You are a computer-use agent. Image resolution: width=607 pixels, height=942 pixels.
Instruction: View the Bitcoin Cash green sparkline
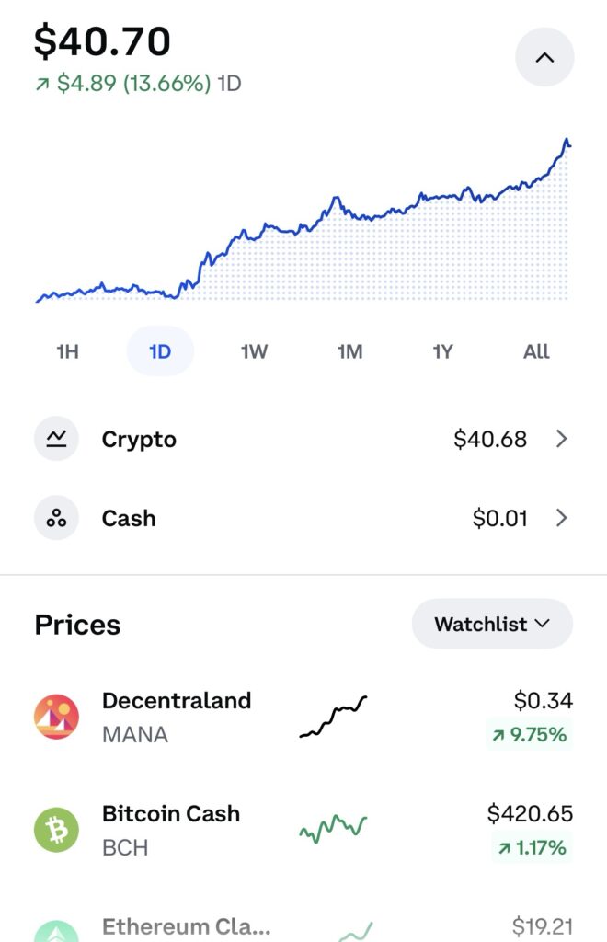(333, 829)
